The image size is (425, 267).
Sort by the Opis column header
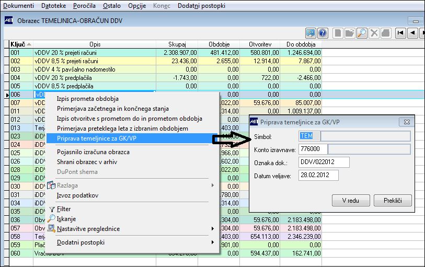pyautogui.click(x=95, y=44)
